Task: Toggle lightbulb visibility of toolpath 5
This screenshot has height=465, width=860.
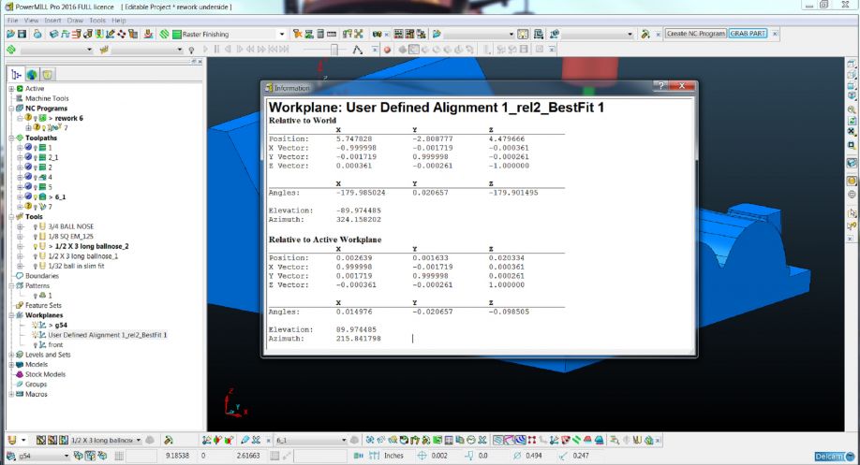Action: coord(35,187)
